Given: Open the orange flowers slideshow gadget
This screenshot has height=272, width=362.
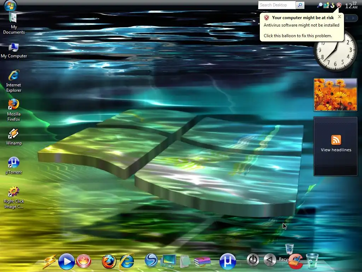Looking at the screenshot, I should (x=335, y=95).
